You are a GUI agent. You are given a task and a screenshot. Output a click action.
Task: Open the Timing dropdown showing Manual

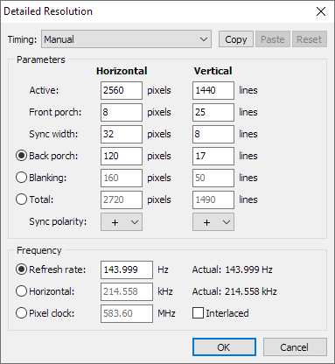click(x=126, y=39)
